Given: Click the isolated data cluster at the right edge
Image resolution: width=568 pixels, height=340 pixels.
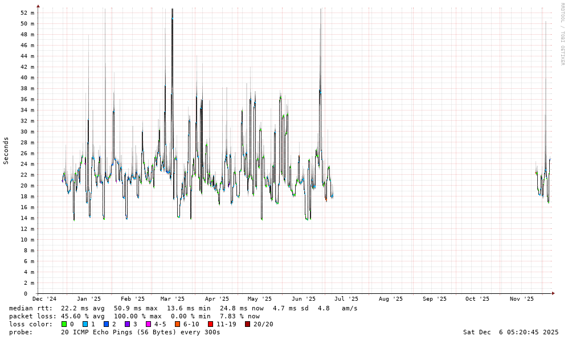Looking at the screenshot, I should tap(542, 178).
